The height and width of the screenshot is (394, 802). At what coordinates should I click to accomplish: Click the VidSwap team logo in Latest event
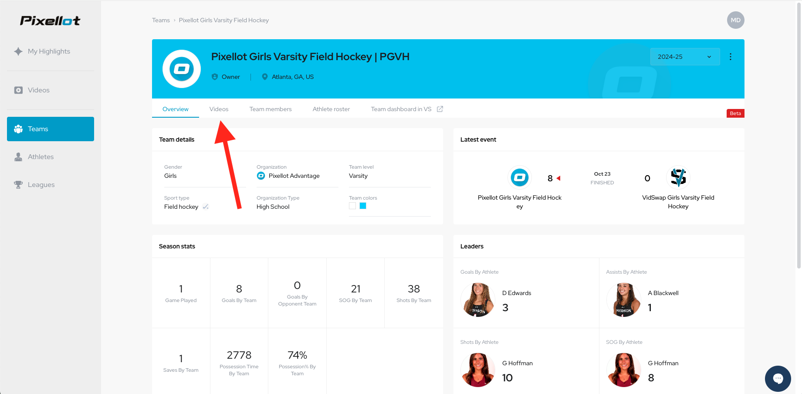pyautogui.click(x=678, y=177)
